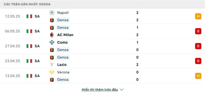Click the Como club crest icon
The image size is (205, 92).
[x=52, y=42]
